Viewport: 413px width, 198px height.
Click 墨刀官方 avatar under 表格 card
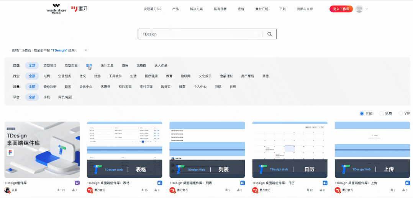(x=90, y=190)
